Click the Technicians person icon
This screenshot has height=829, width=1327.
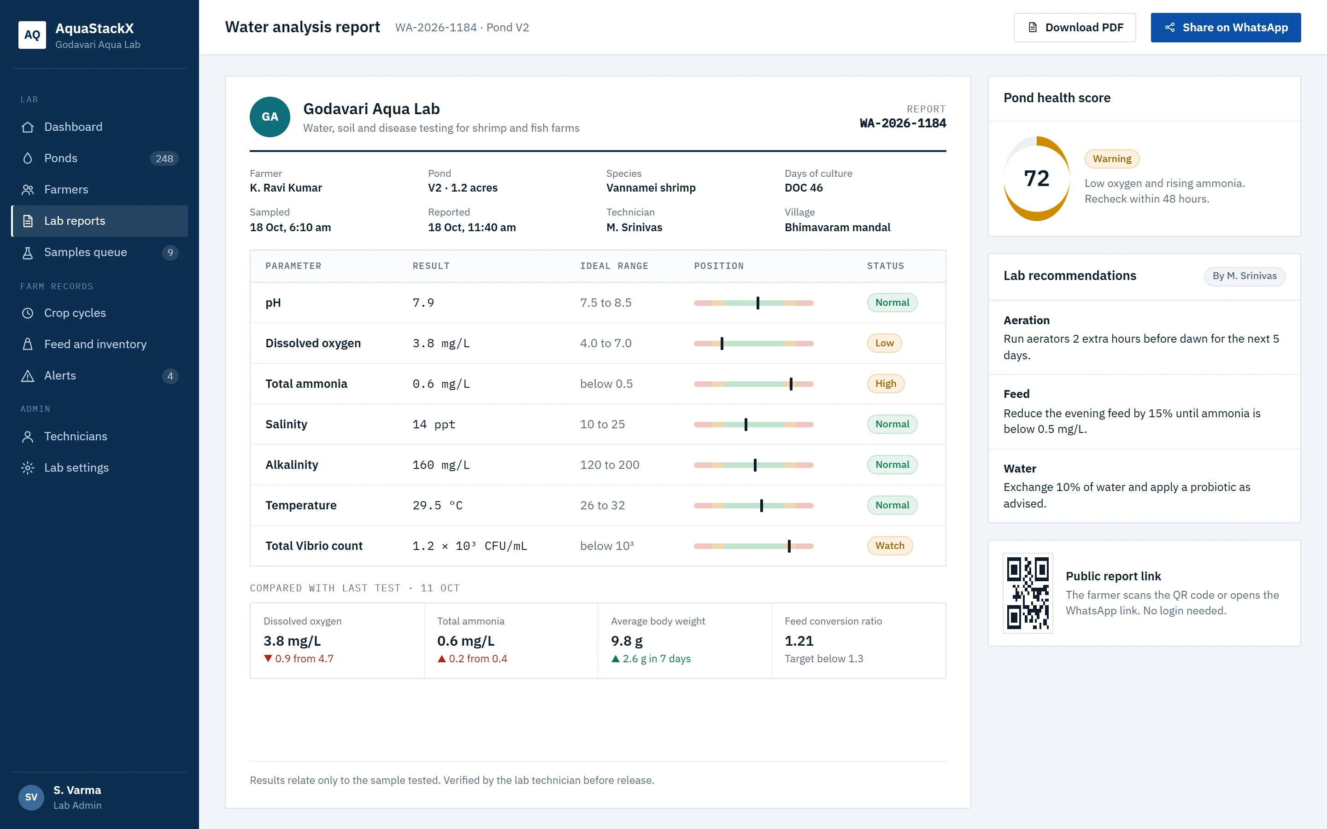click(28, 437)
